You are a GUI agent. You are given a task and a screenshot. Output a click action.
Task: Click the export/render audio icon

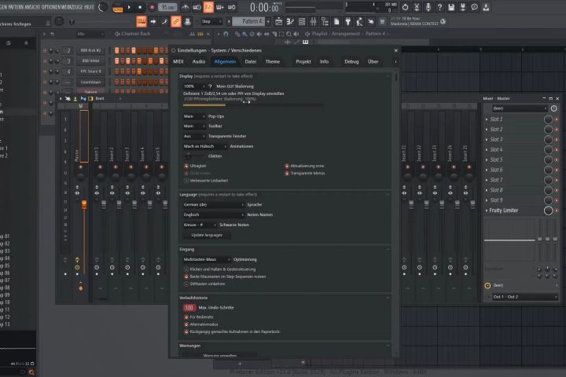[463, 7]
